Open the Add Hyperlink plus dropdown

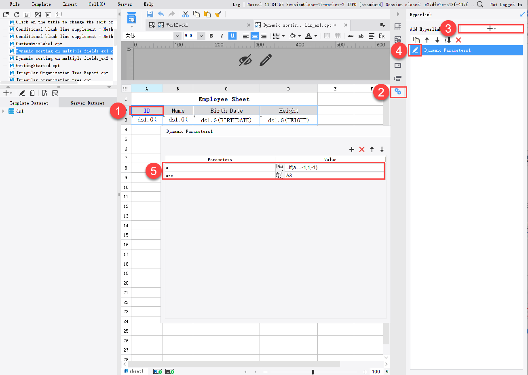click(x=491, y=29)
